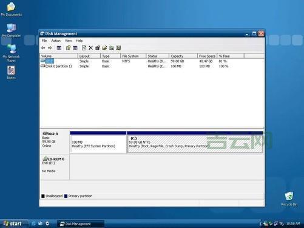Viewport: 304px width, 228px height.
Task: Click the taskbar clock showing 10:58 AM
Action: 293,224
